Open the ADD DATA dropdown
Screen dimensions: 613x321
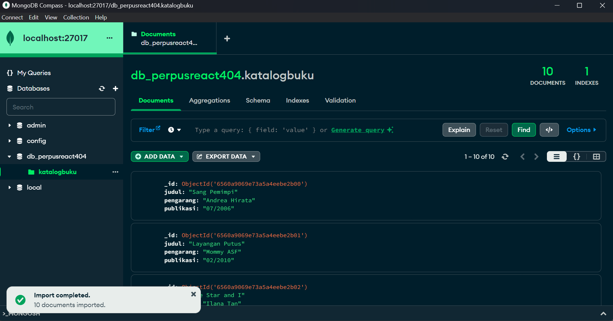pyautogui.click(x=160, y=157)
